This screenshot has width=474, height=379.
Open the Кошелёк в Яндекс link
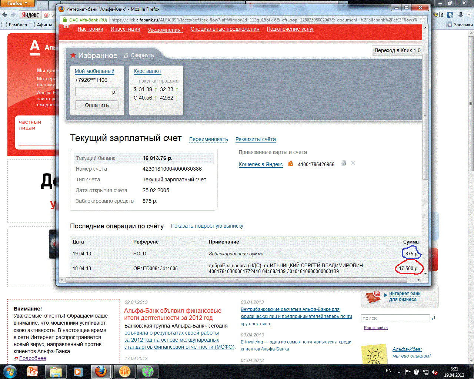(261, 164)
